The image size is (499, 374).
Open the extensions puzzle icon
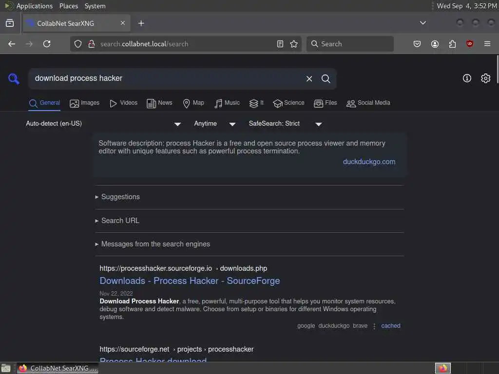(452, 44)
